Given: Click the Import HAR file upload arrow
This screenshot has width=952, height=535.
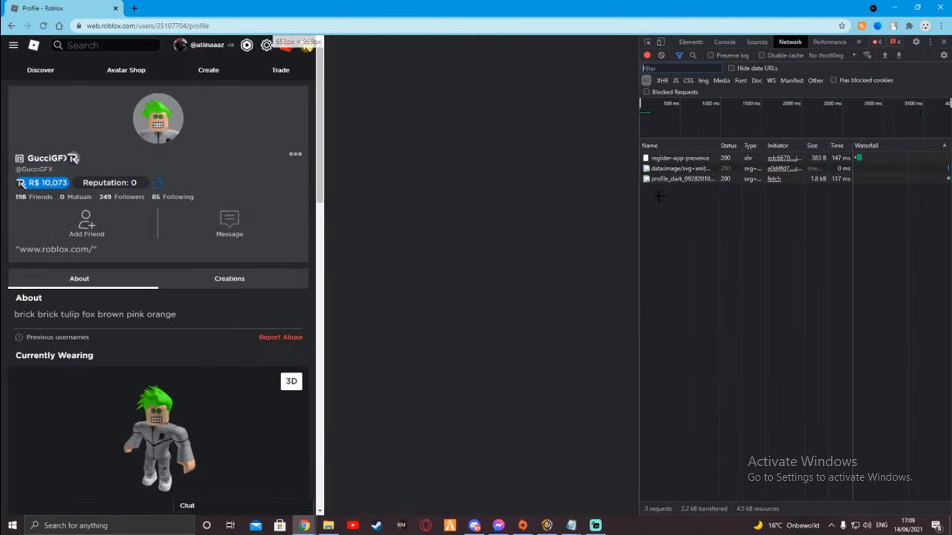Looking at the screenshot, I should coord(885,55).
